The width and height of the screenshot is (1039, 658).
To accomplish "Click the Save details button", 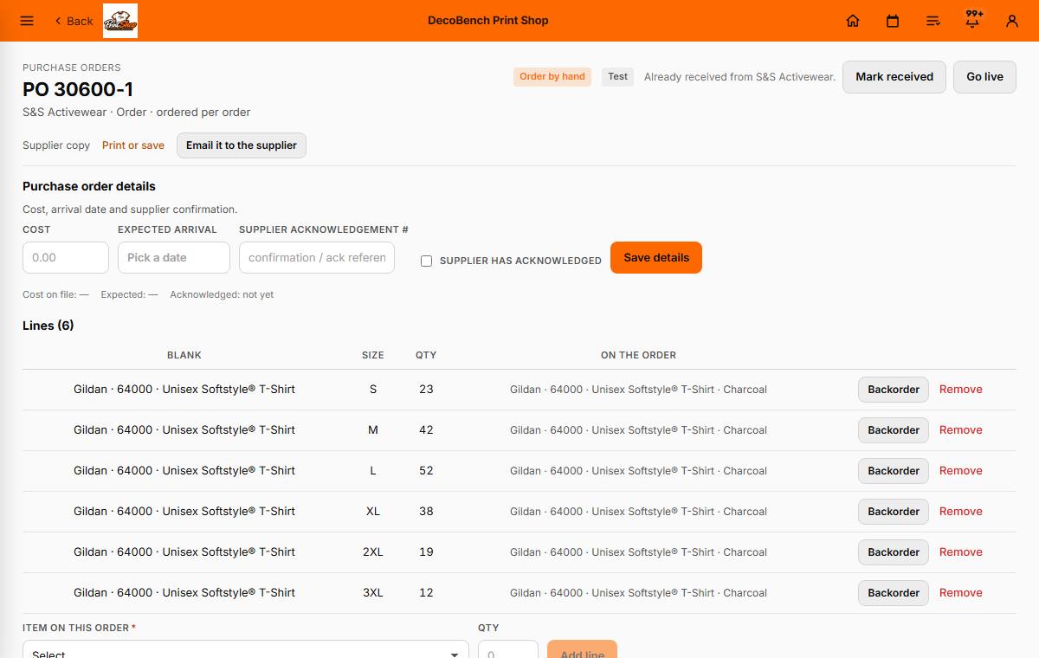I will tap(656, 258).
